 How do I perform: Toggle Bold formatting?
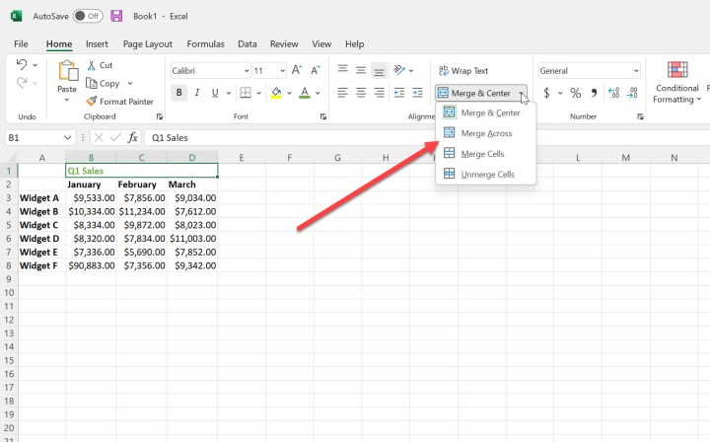click(x=179, y=93)
